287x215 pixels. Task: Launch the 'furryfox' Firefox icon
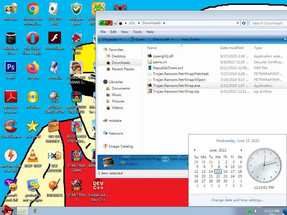pyautogui.click(x=33, y=70)
